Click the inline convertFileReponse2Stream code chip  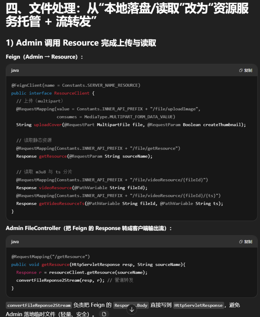[x=39, y=305]
